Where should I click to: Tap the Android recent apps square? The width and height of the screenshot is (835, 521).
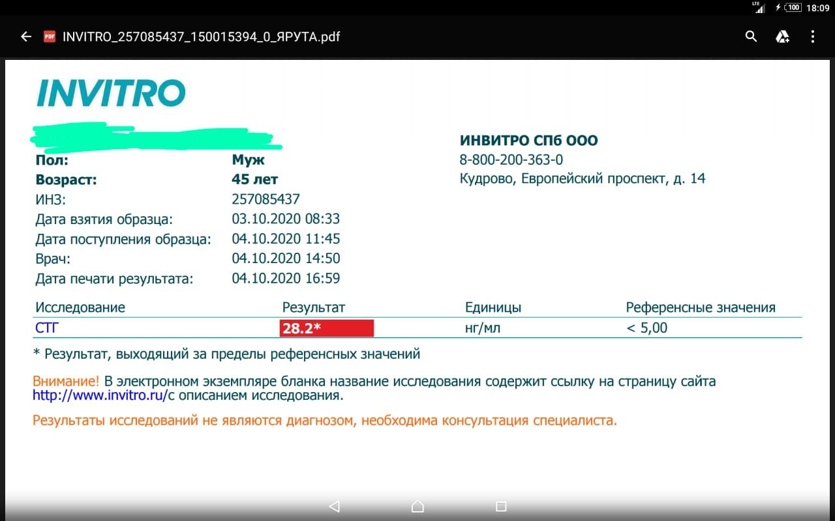pos(501,506)
